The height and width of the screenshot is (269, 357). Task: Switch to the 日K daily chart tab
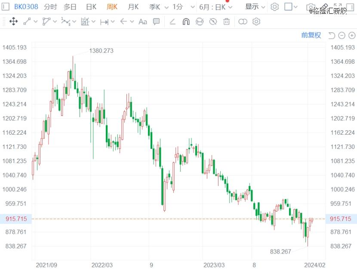(x=91, y=7)
